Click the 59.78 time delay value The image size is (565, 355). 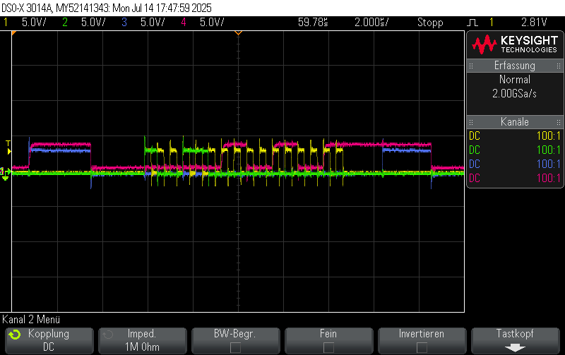313,23
